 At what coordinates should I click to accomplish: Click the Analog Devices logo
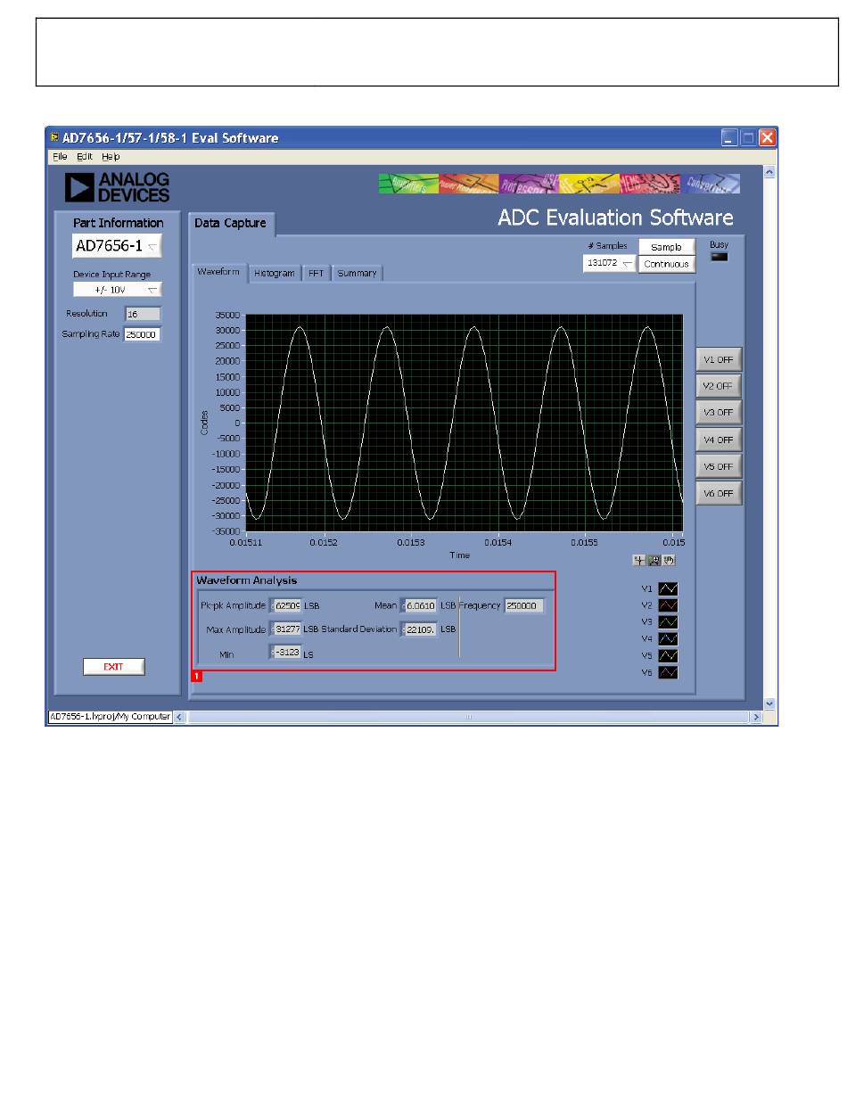[117, 187]
